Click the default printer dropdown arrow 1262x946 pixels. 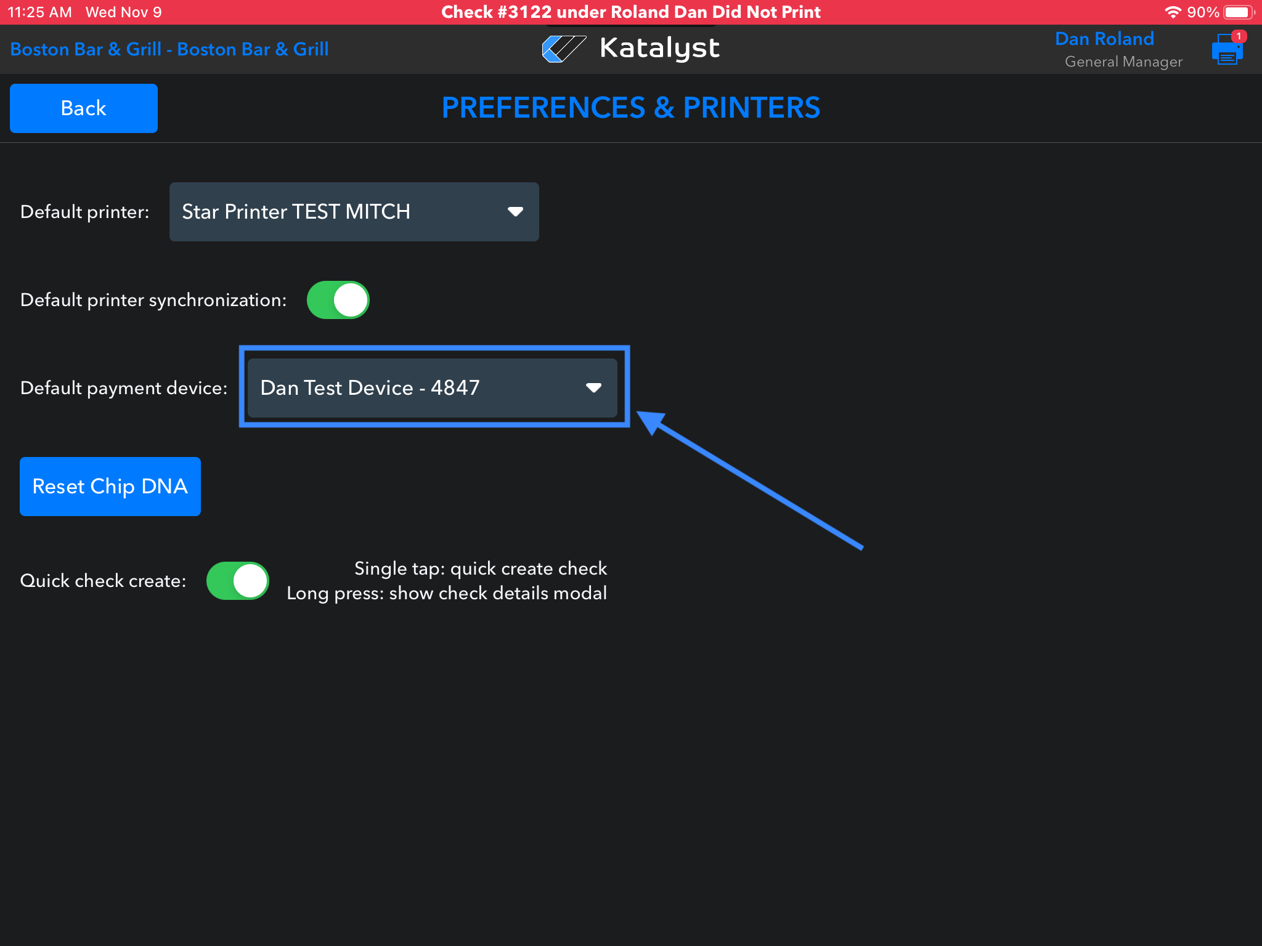tap(515, 212)
